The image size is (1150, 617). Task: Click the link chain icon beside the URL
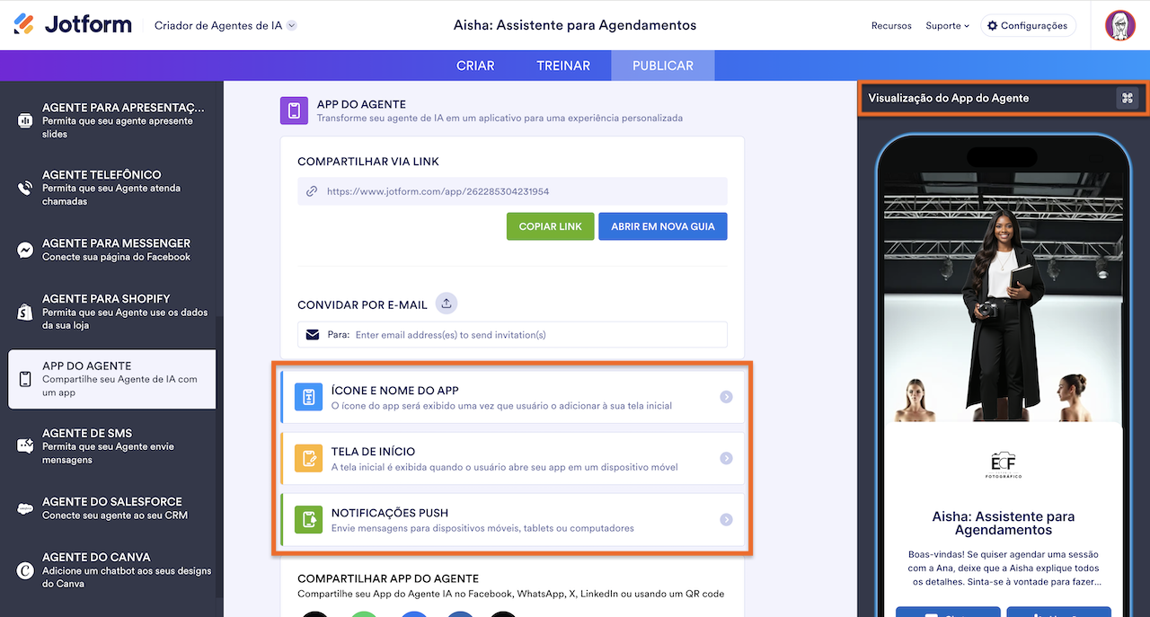click(312, 191)
